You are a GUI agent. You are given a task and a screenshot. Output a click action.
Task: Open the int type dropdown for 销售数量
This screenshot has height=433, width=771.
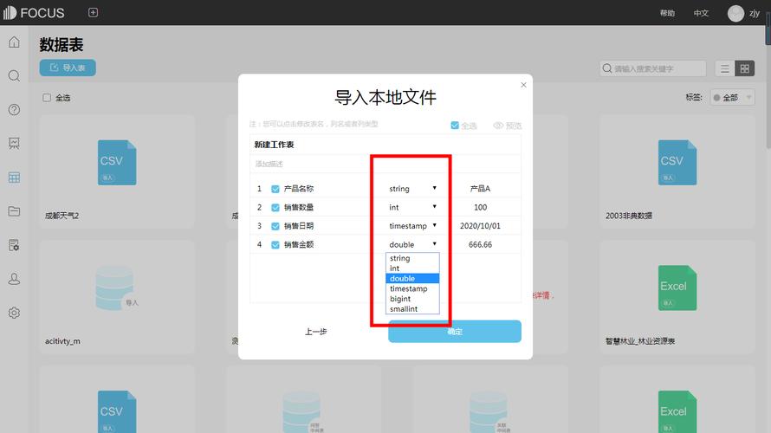point(412,208)
